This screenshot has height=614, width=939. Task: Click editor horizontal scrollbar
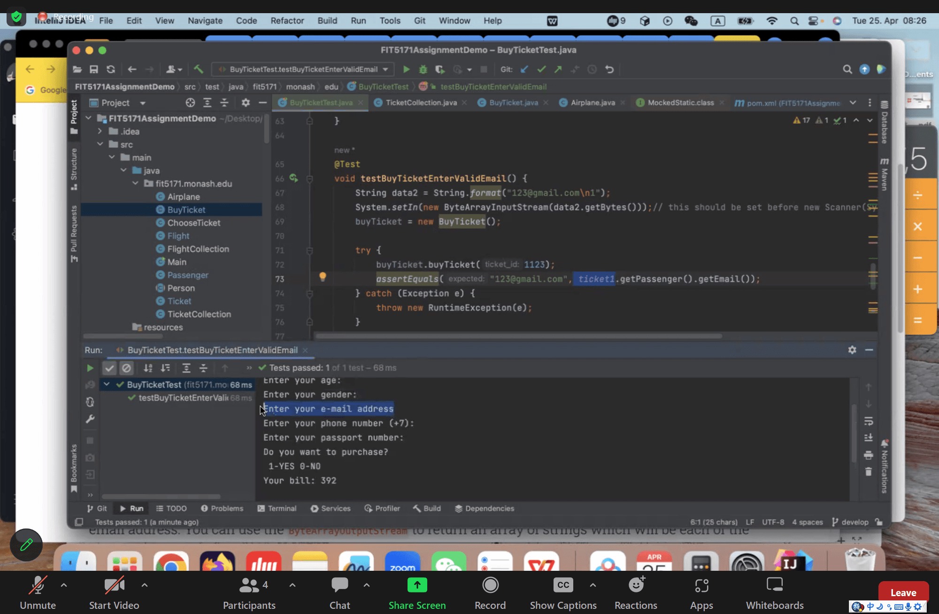tap(518, 336)
